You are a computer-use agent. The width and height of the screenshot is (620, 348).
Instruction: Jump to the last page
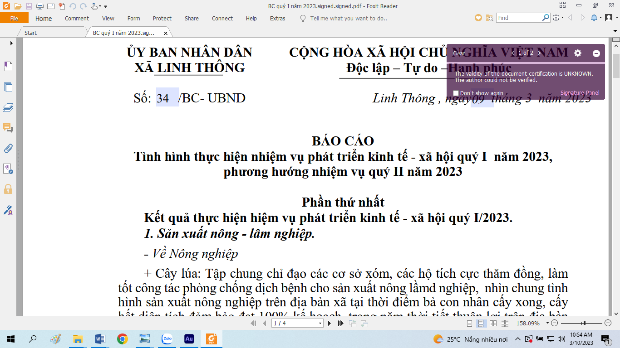(340, 324)
